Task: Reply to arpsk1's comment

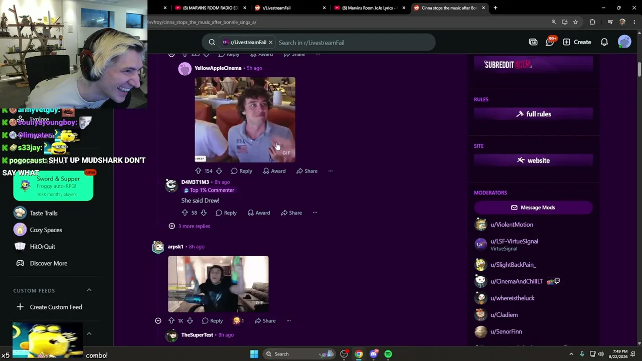Action: 212,321
